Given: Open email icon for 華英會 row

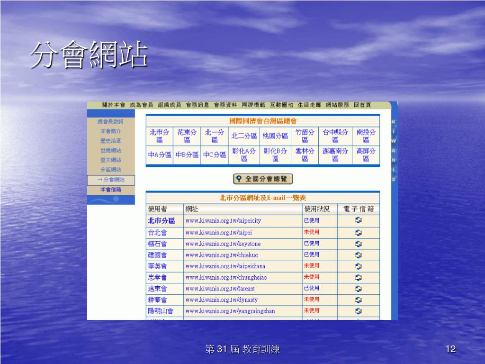Looking at the screenshot, I should 358,266.
